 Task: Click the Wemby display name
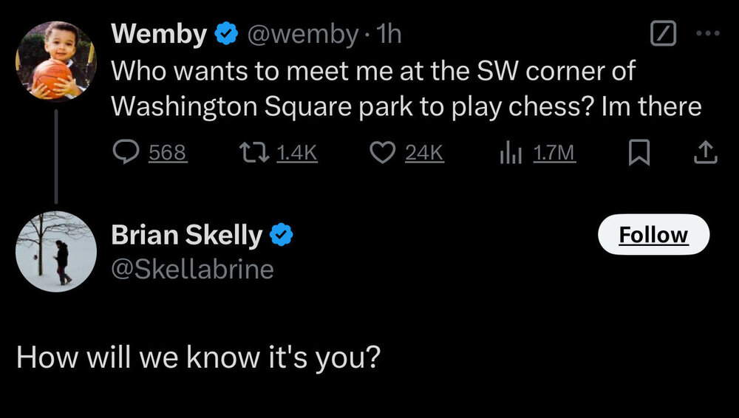[x=159, y=34]
